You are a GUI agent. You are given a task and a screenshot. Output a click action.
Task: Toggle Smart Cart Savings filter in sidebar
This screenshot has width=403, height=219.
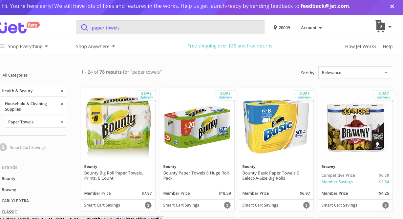[x=4, y=147]
